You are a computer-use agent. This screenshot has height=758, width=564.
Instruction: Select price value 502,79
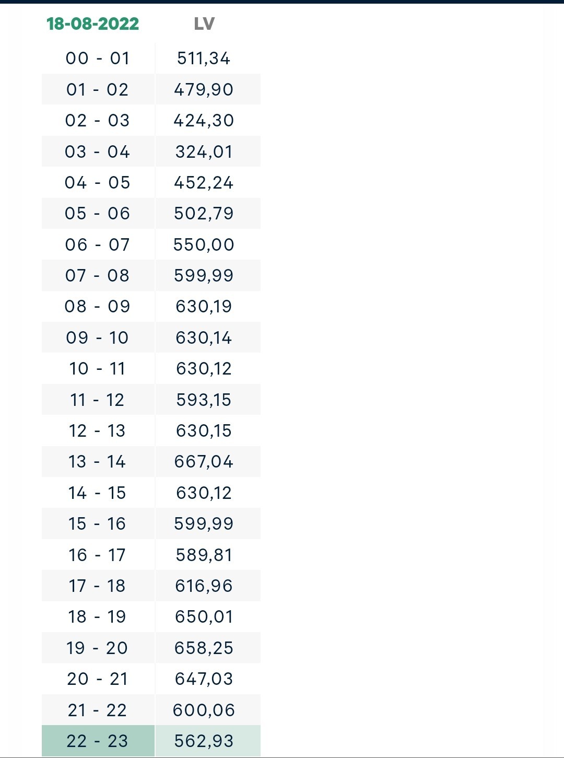point(204,213)
